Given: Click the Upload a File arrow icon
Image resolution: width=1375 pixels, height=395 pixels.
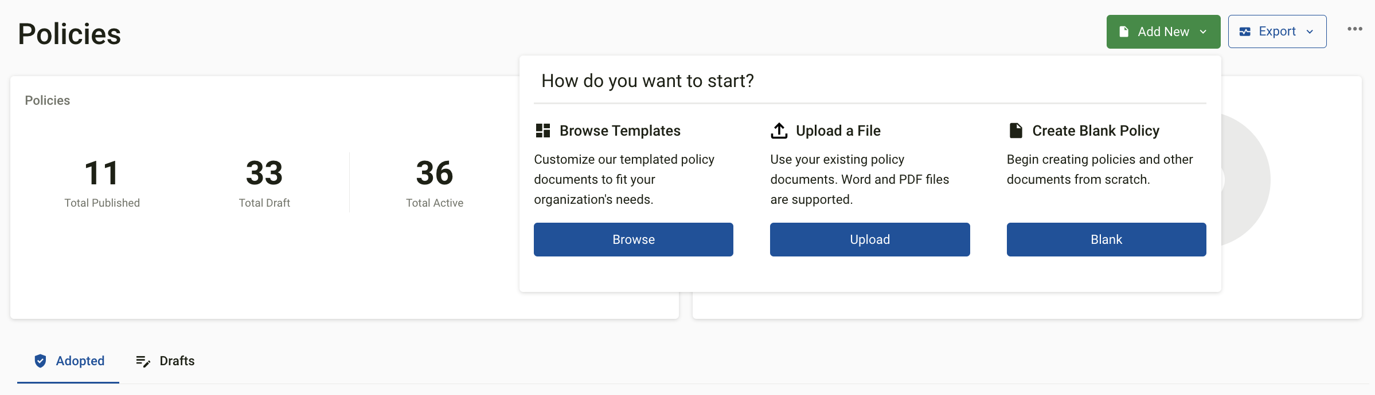Looking at the screenshot, I should 779,131.
